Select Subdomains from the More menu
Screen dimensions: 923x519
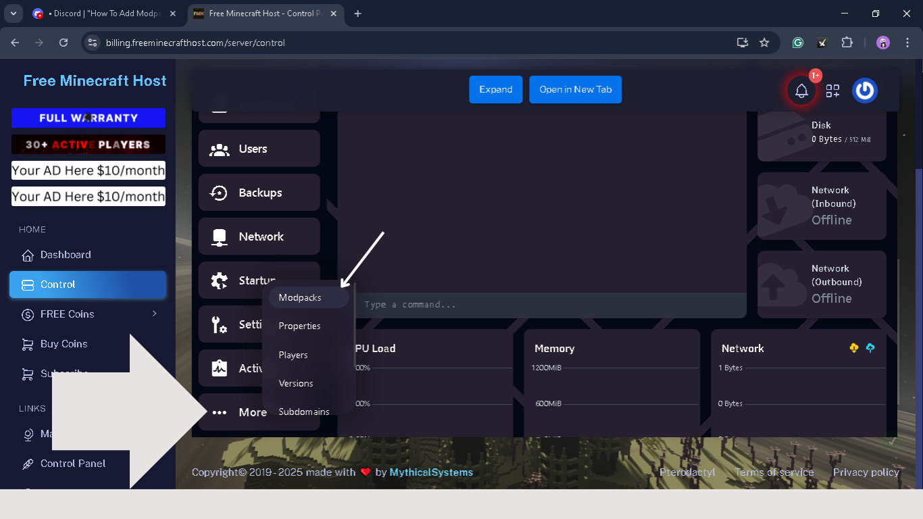point(304,412)
